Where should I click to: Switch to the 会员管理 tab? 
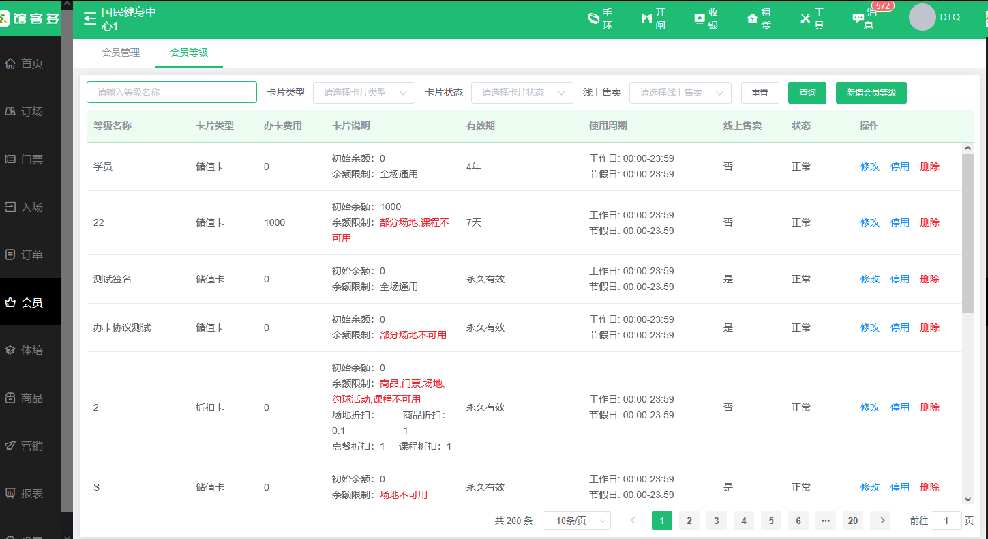point(120,51)
